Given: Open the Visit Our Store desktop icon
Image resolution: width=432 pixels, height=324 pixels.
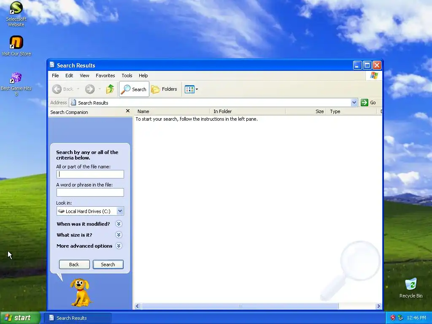Looking at the screenshot, I should [x=16, y=46].
